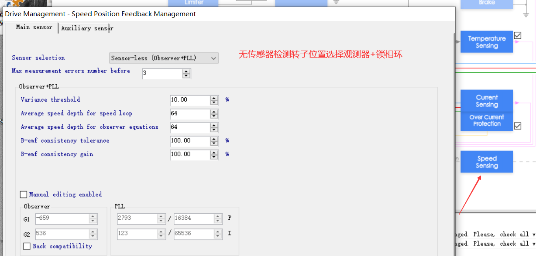Click the Max measurement errors number field

point(162,73)
